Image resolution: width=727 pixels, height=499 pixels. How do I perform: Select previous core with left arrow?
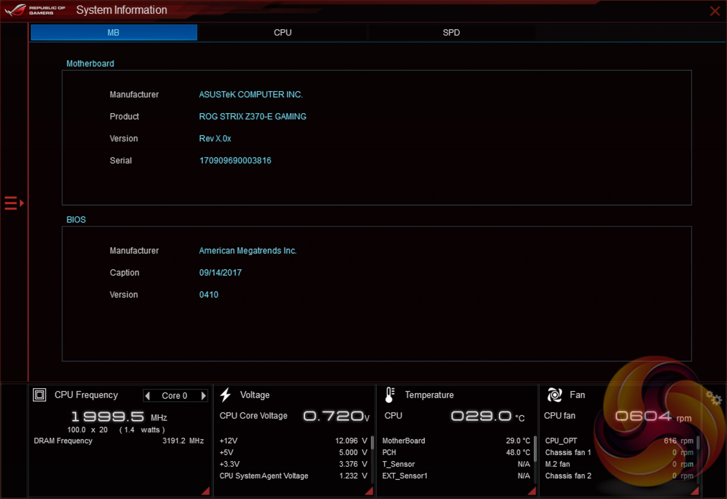pos(148,395)
